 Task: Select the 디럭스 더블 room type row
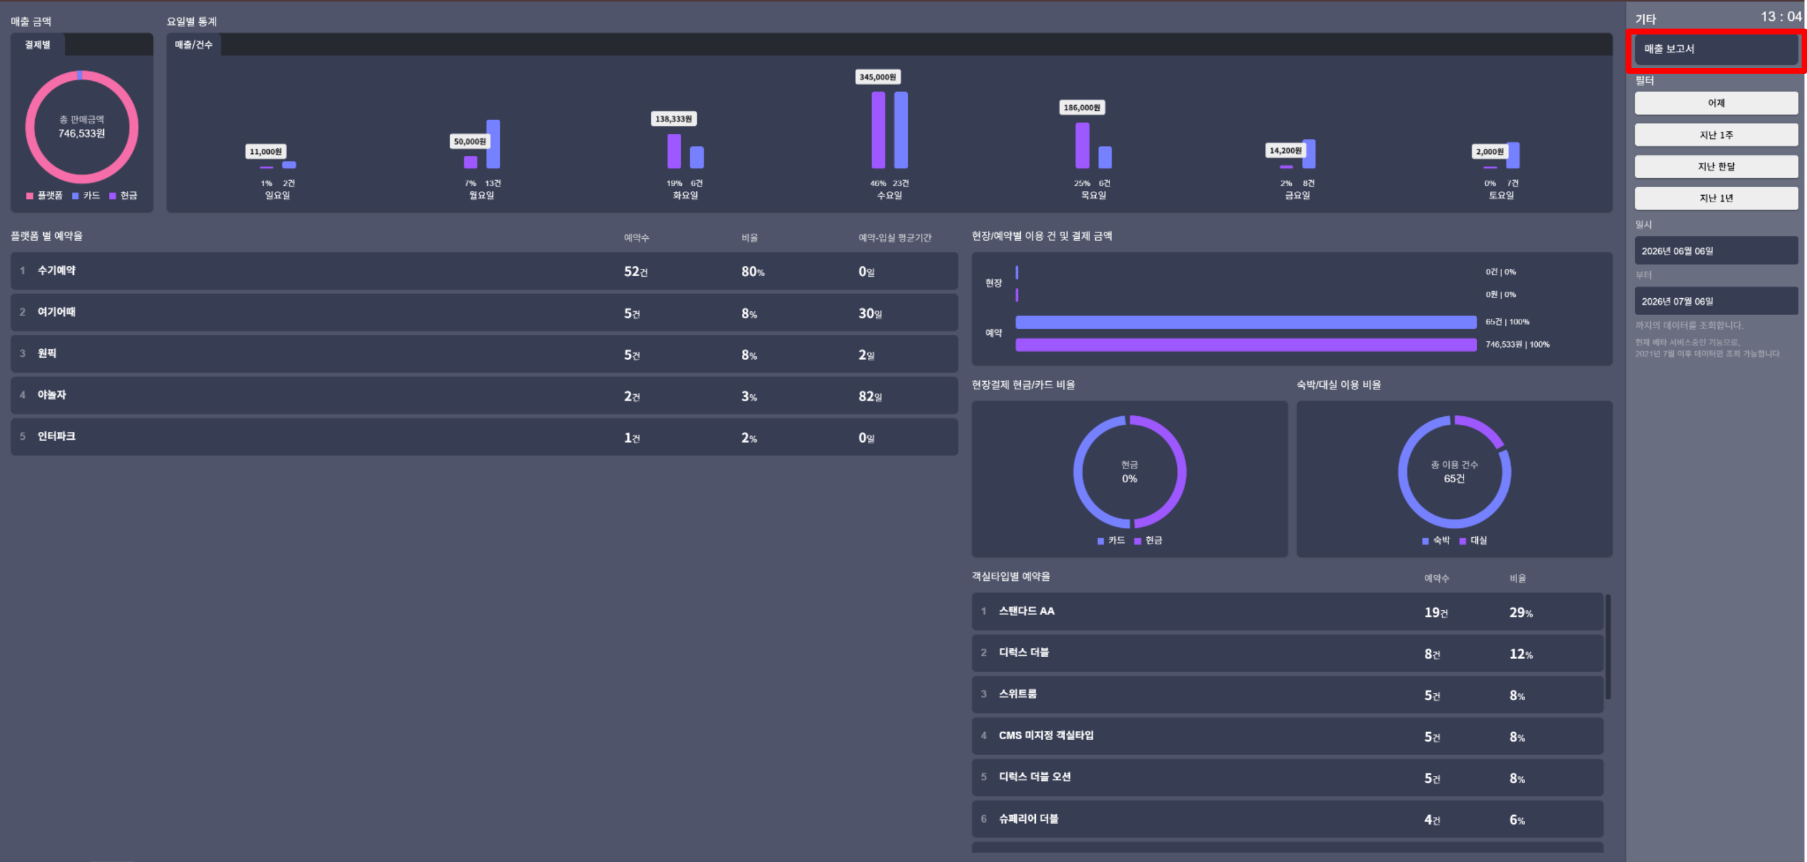[1287, 653]
